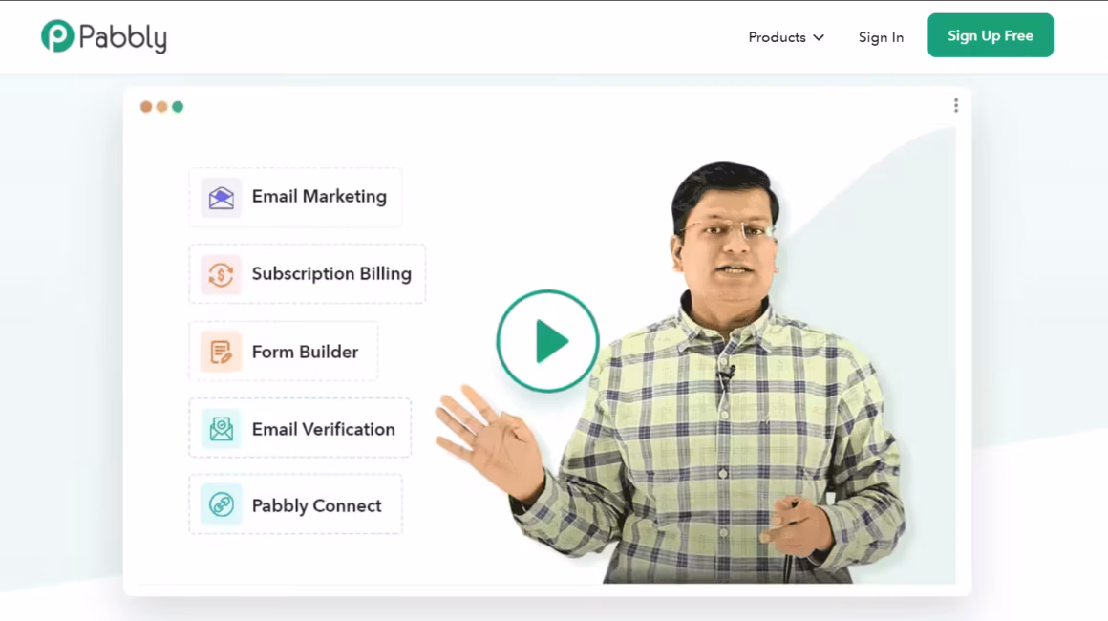Play the promotional video
Image resolution: width=1108 pixels, height=621 pixels.
click(x=546, y=340)
